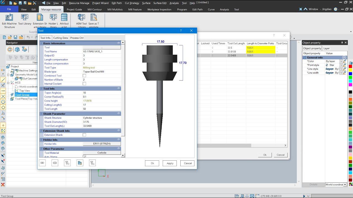Click the Tool Name value field
The width and height of the screenshot is (353, 198).
101,51
